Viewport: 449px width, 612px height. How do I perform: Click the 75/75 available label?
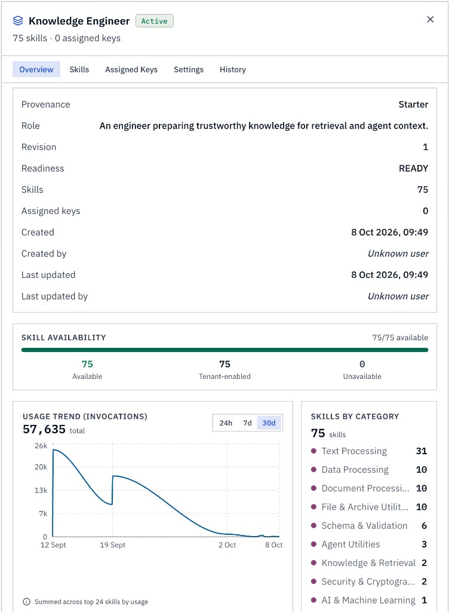(x=400, y=338)
